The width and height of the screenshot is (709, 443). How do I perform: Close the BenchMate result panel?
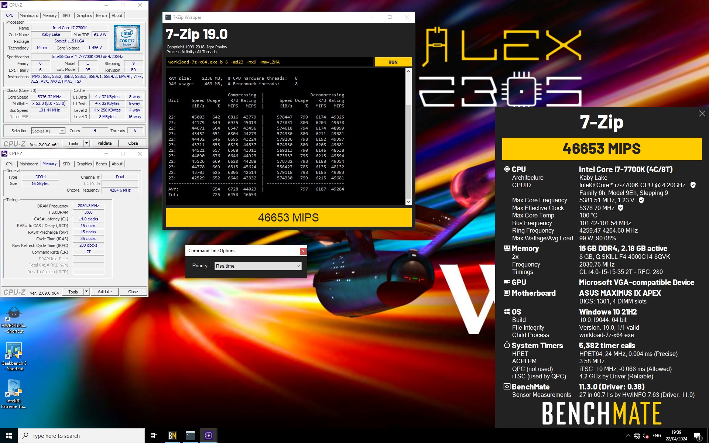[702, 114]
